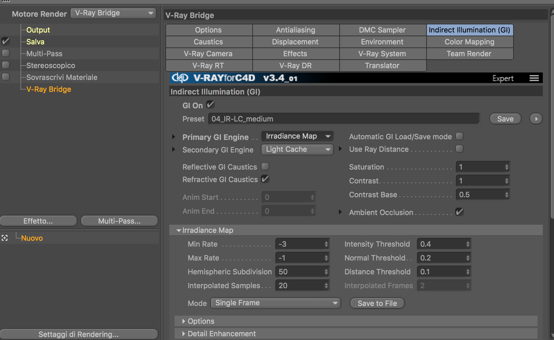Click the preset arrow button beside Save

pyautogui.click(x=536, y=119)
